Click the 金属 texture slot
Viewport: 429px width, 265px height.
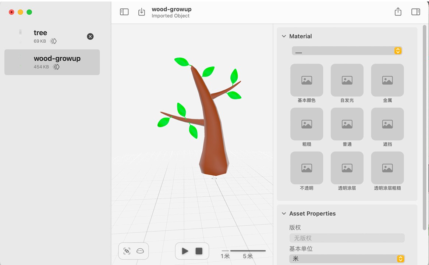(387, 80)
